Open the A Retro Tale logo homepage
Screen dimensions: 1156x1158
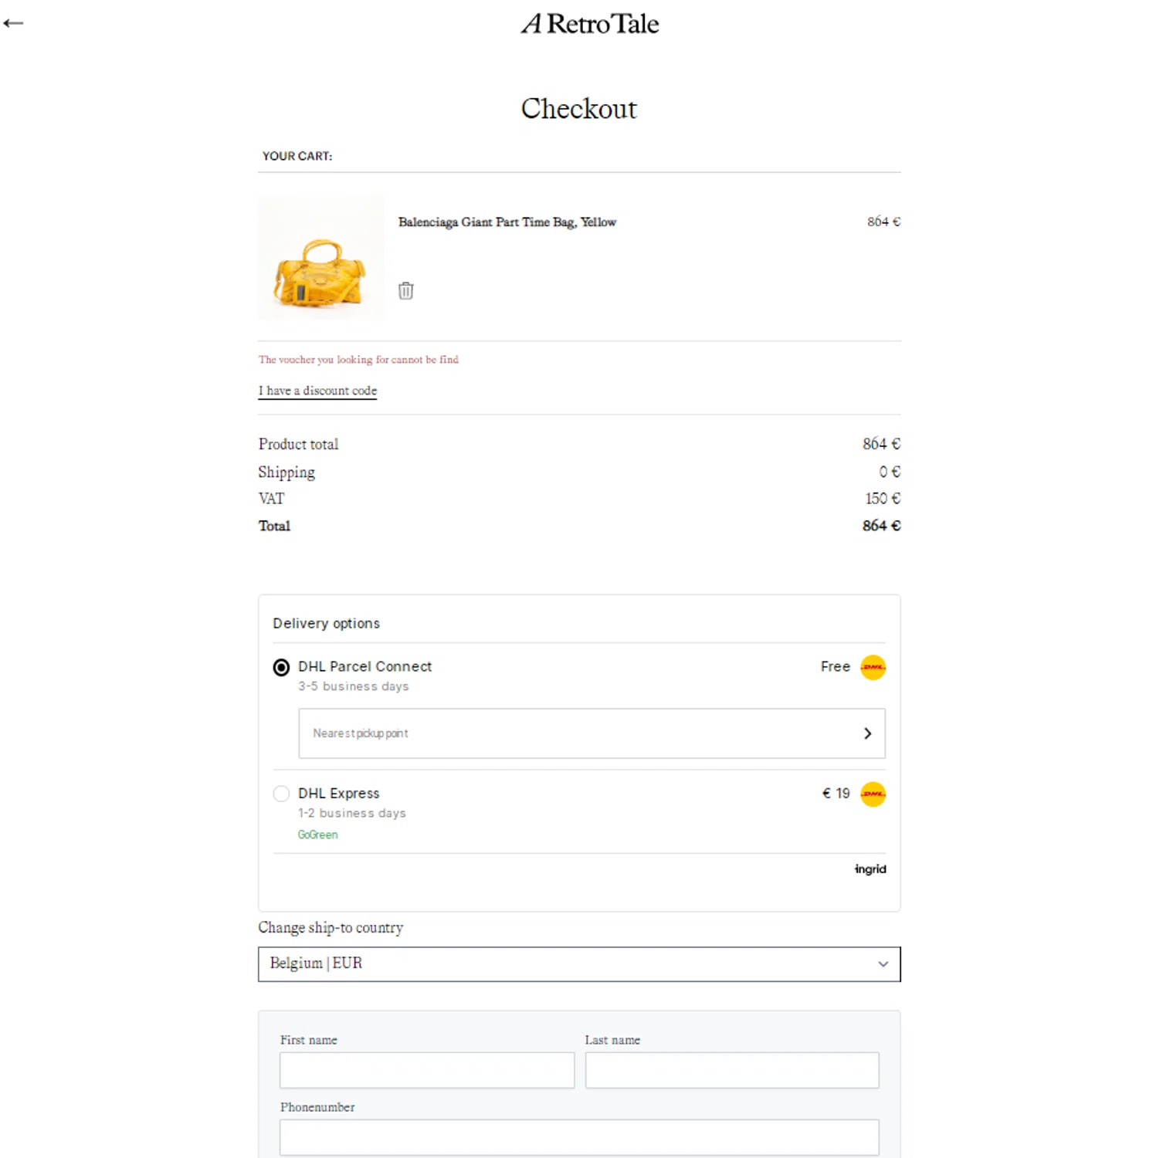tap(590, 24)
